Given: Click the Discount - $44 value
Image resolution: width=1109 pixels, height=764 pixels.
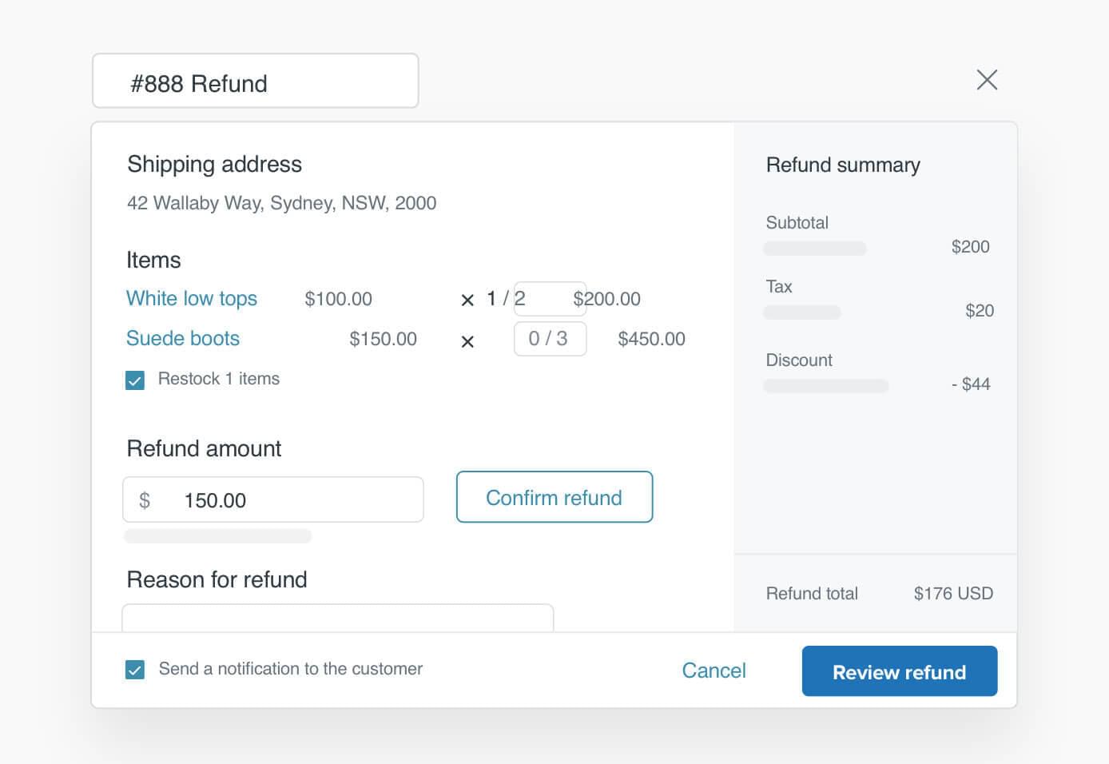Looking at the screenshot, I should 971,384.
